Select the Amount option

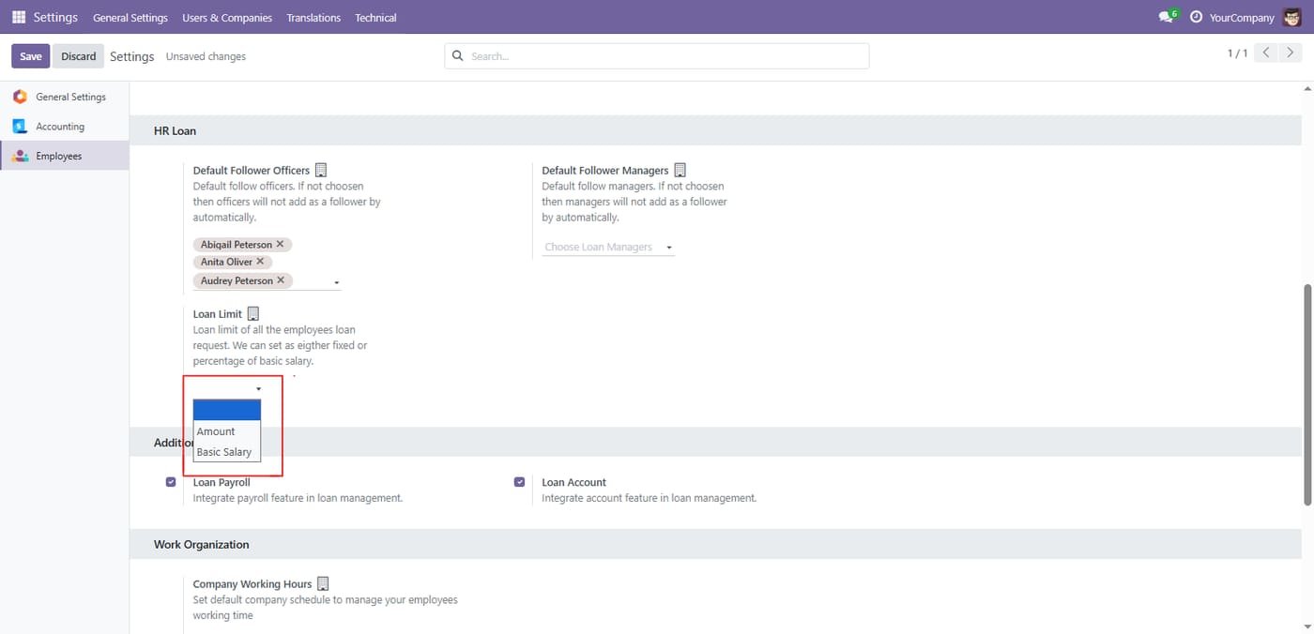coord(227,431)
